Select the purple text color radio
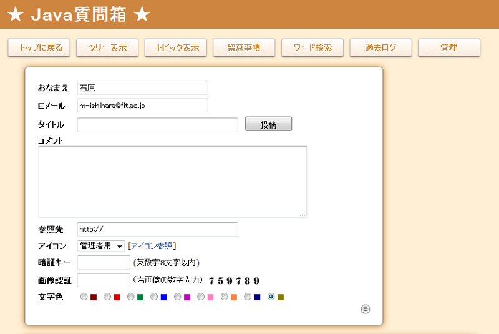 (x=178, y=297)
